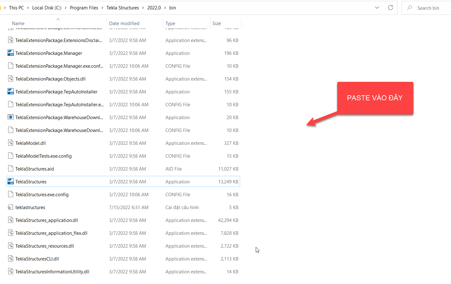Viewport: 451px width, 284px height.
Task: Expand chevron before This PC breadcrumb
Action: tap(5, 8)
